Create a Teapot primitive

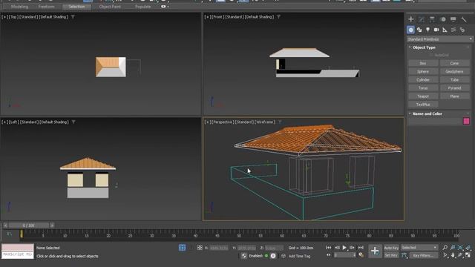tap(423, 96)
